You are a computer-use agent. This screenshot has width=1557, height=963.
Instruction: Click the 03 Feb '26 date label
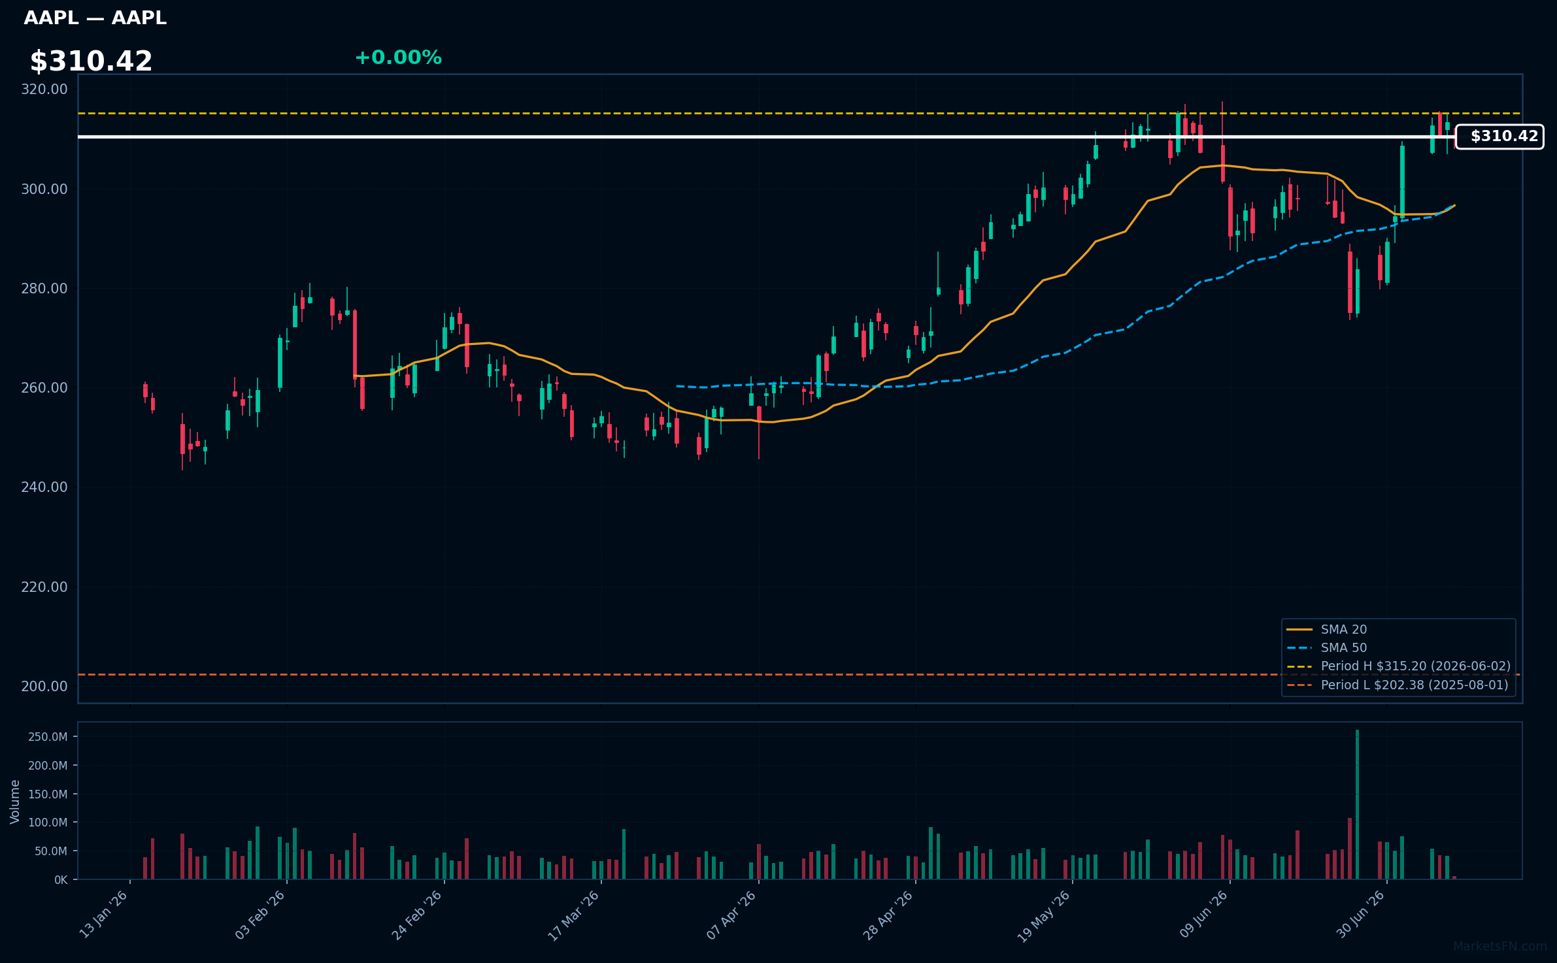[x=260, y=915]
